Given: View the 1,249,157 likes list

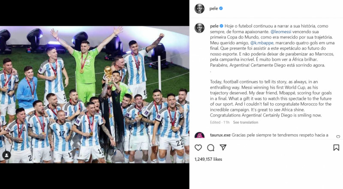Looking at the screenshot, I should pos(208,159).
